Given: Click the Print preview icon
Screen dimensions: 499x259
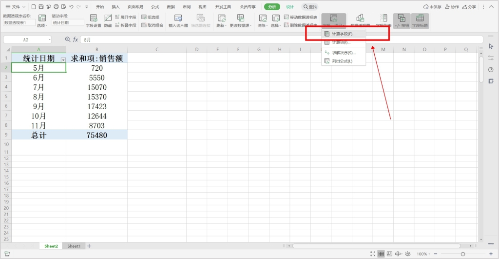Looking at the screenshot, I should pos(64,7).
